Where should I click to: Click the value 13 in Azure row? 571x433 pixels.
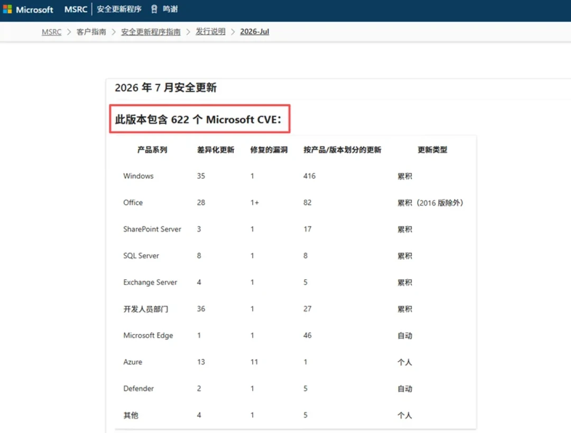201,362
